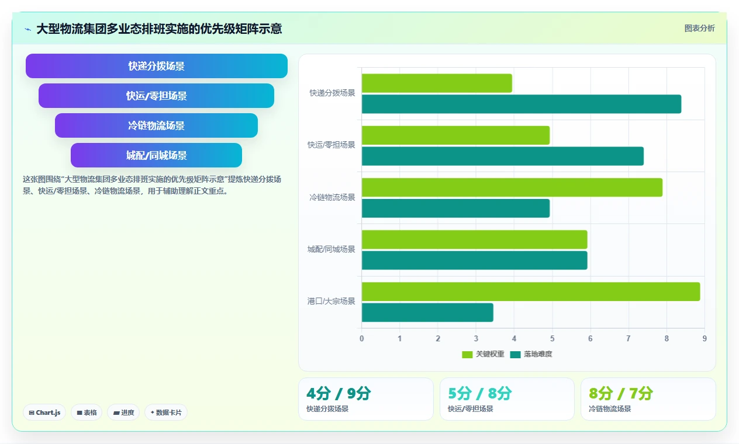Viewport: 739px width, 444px height.
Task: Click the 快运/零担场景 y-axis label
Action: (x=331, y=145)
